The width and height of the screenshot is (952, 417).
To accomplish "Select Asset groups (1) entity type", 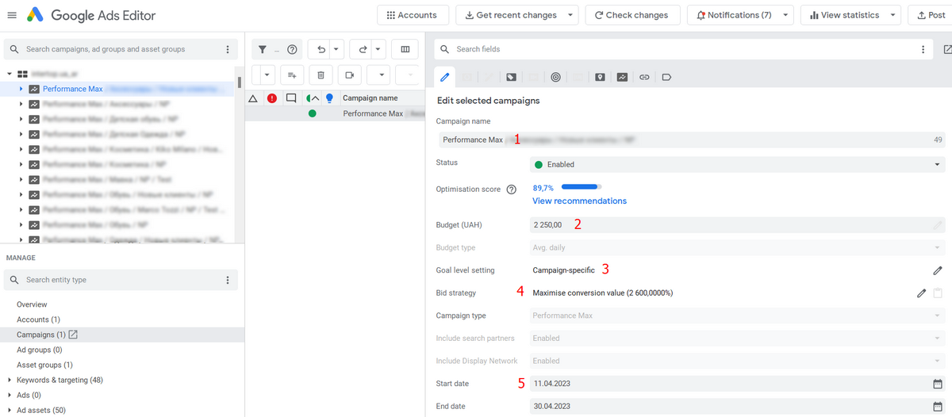I will click(44, 365).
